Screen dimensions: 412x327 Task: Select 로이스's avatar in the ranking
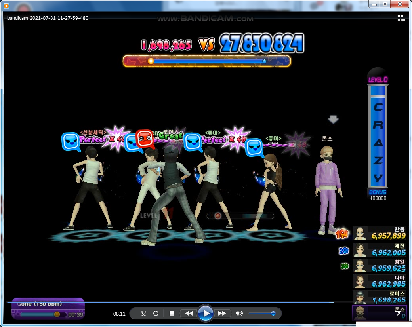[360, 297]
